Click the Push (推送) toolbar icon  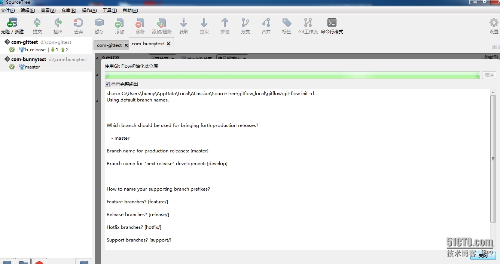pyautogui.click(x=225, y=23)
